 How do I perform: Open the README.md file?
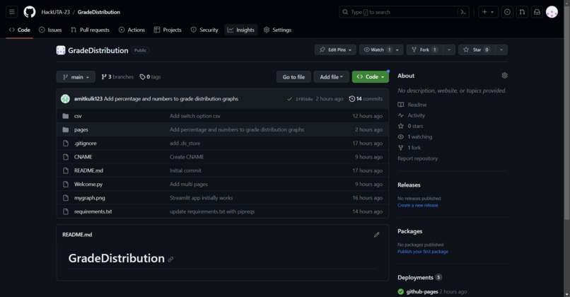[88, 170]
